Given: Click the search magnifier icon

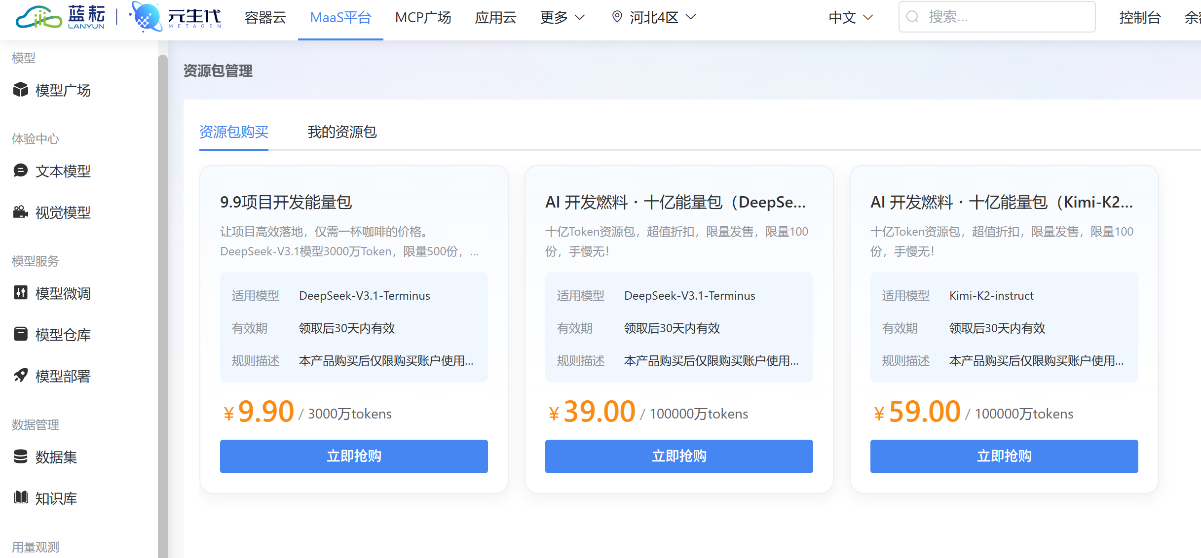Looking at the screenshot, I should coord(912,17).
